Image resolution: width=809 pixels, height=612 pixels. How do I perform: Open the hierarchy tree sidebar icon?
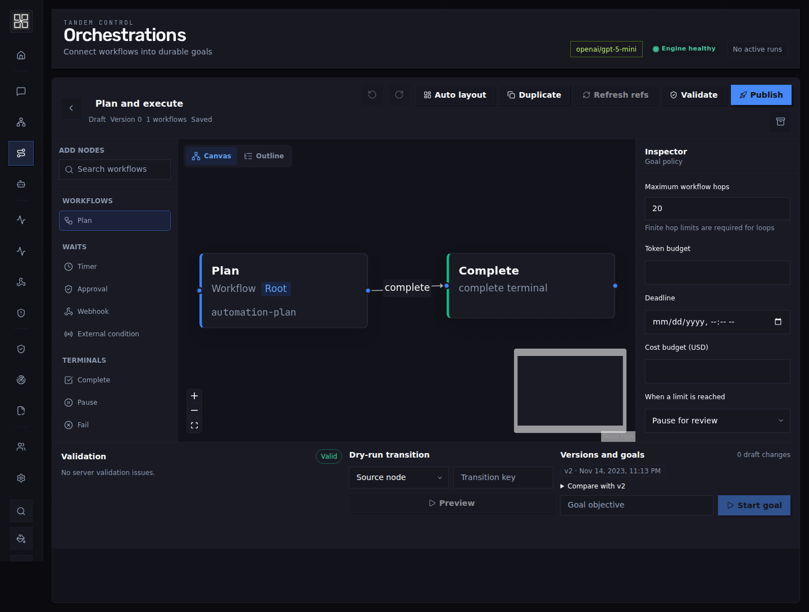(x=21, y=122)
